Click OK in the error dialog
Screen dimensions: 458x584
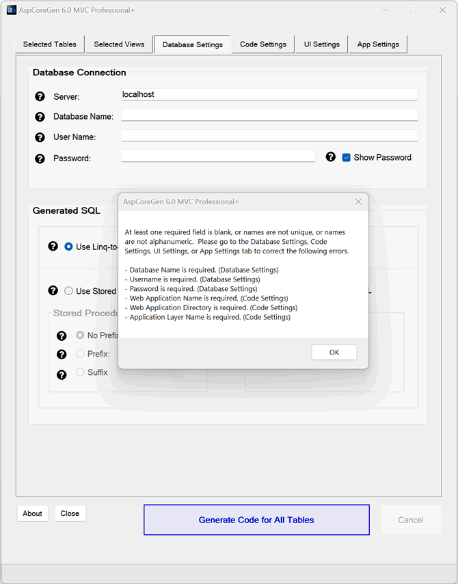click(x=334, y=352)
